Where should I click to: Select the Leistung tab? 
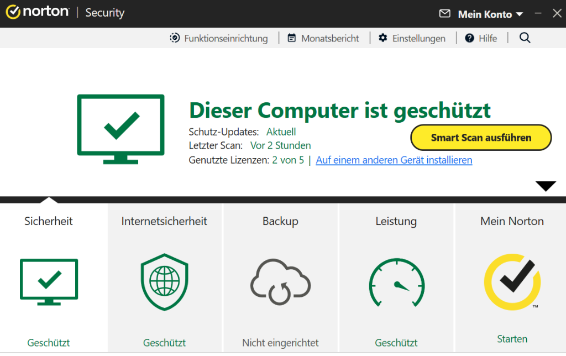pos(396,221)
